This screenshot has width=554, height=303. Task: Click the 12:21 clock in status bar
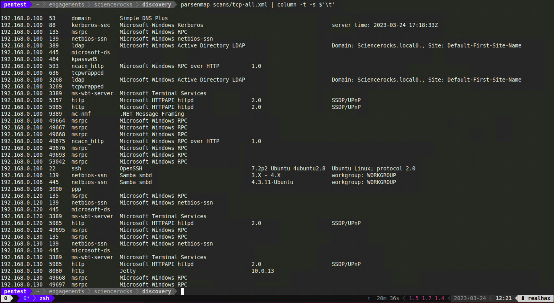503,298
